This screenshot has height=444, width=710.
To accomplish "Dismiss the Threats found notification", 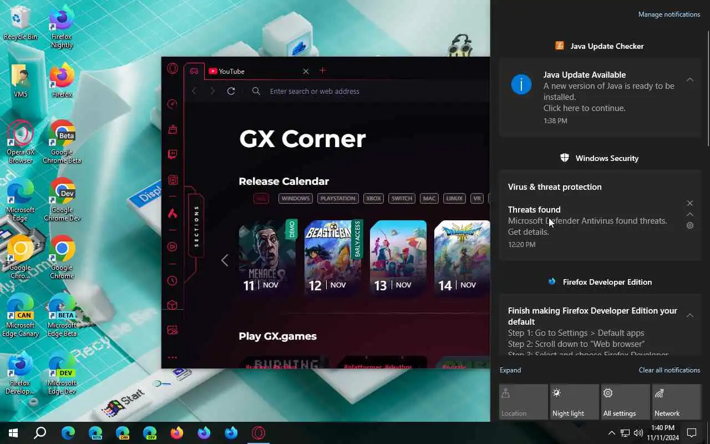I will pyautogui.click(x=690, y=203).
